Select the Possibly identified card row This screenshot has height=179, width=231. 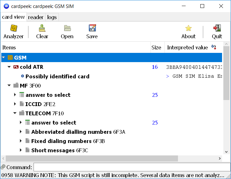tap(57, 76)
